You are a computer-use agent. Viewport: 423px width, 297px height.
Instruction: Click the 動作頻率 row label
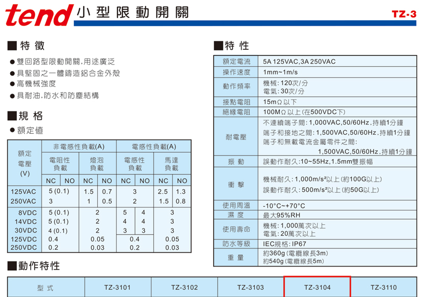click(x=236, y=86)
